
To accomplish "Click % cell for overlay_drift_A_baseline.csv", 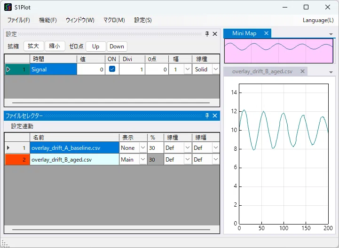I will [155, 148].
